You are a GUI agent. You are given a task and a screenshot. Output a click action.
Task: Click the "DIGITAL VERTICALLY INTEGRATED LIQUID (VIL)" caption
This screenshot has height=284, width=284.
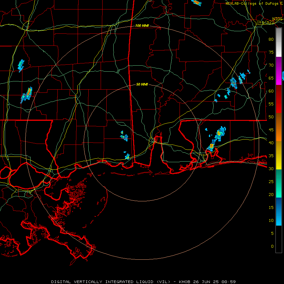pyautogui.click(x=111, y=282)
